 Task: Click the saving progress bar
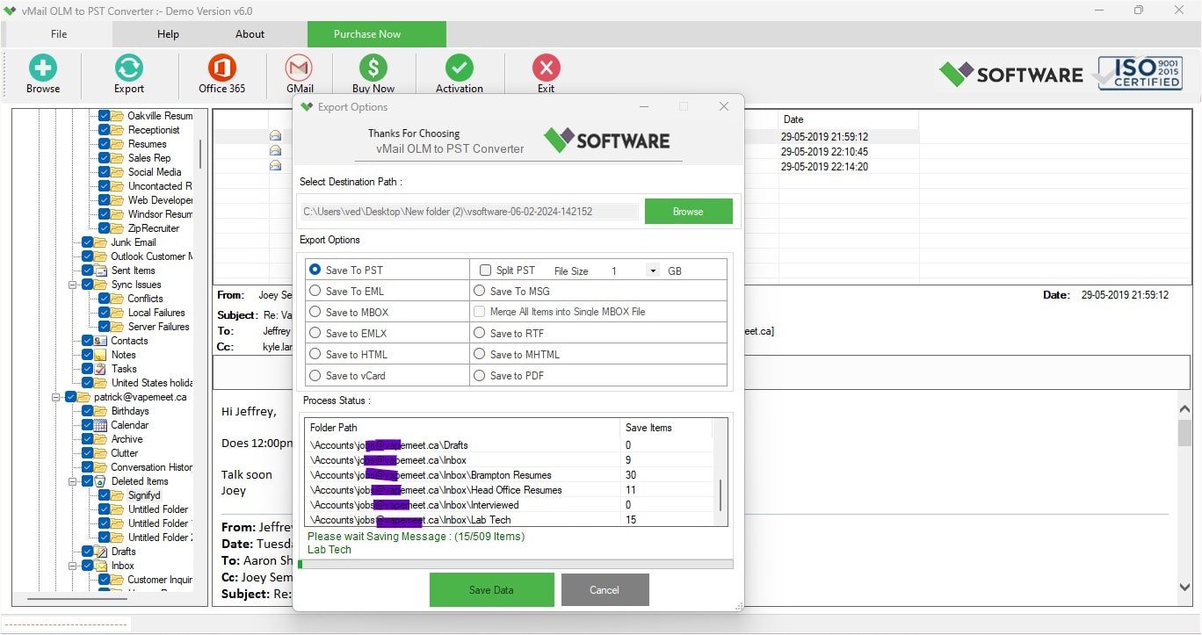[515, 564]
